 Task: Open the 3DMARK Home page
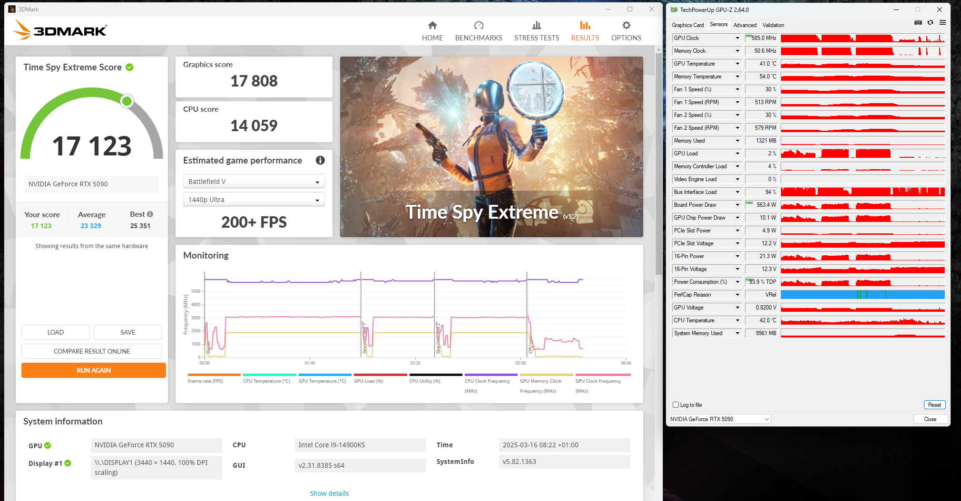tap(432, 30)
